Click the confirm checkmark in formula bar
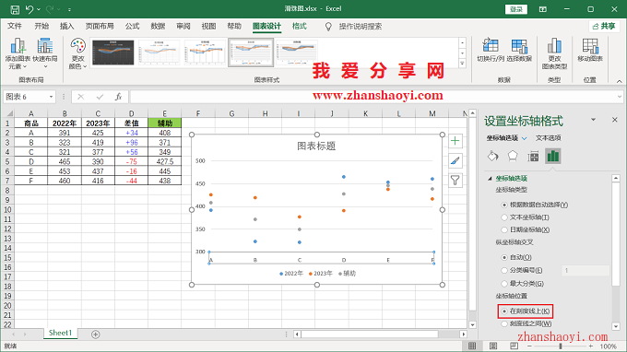The image size is (627, 352). (100, 97)
